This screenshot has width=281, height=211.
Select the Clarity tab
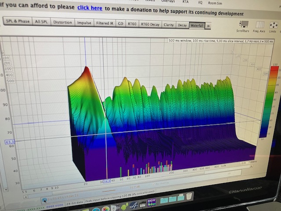pyautogui.click(x=168, y=25)
